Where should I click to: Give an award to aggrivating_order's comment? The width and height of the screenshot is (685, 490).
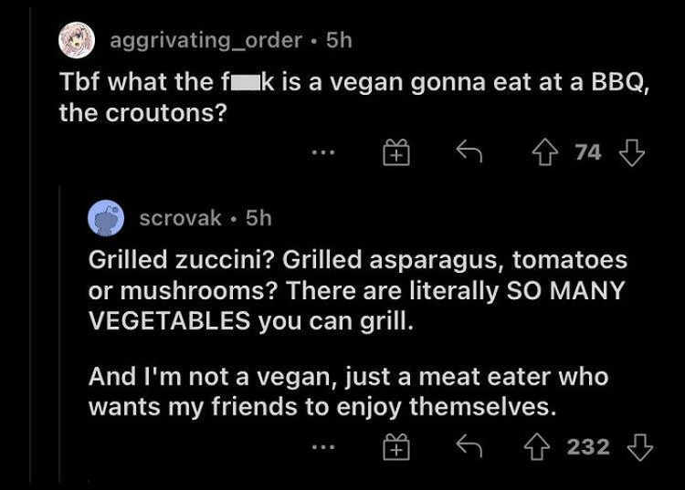[396, 152]
